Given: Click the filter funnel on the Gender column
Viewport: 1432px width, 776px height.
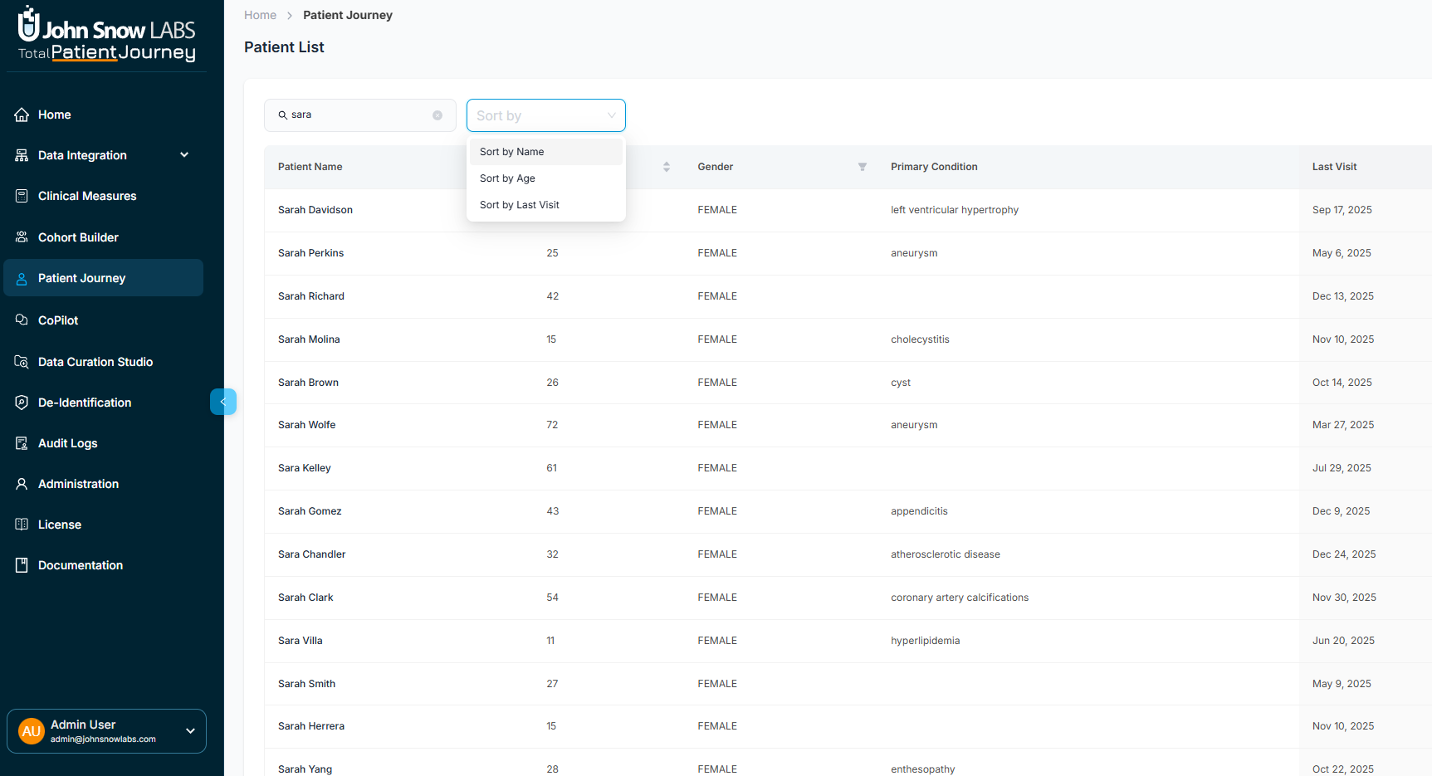Looking at the screenshot, I should click(x=863, y=167).
